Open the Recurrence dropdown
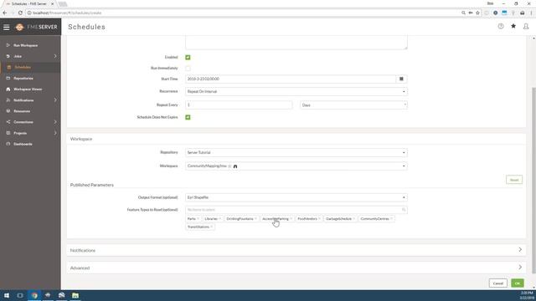The height and width of the screenshot is (301, 536). [x=296, y=91]
